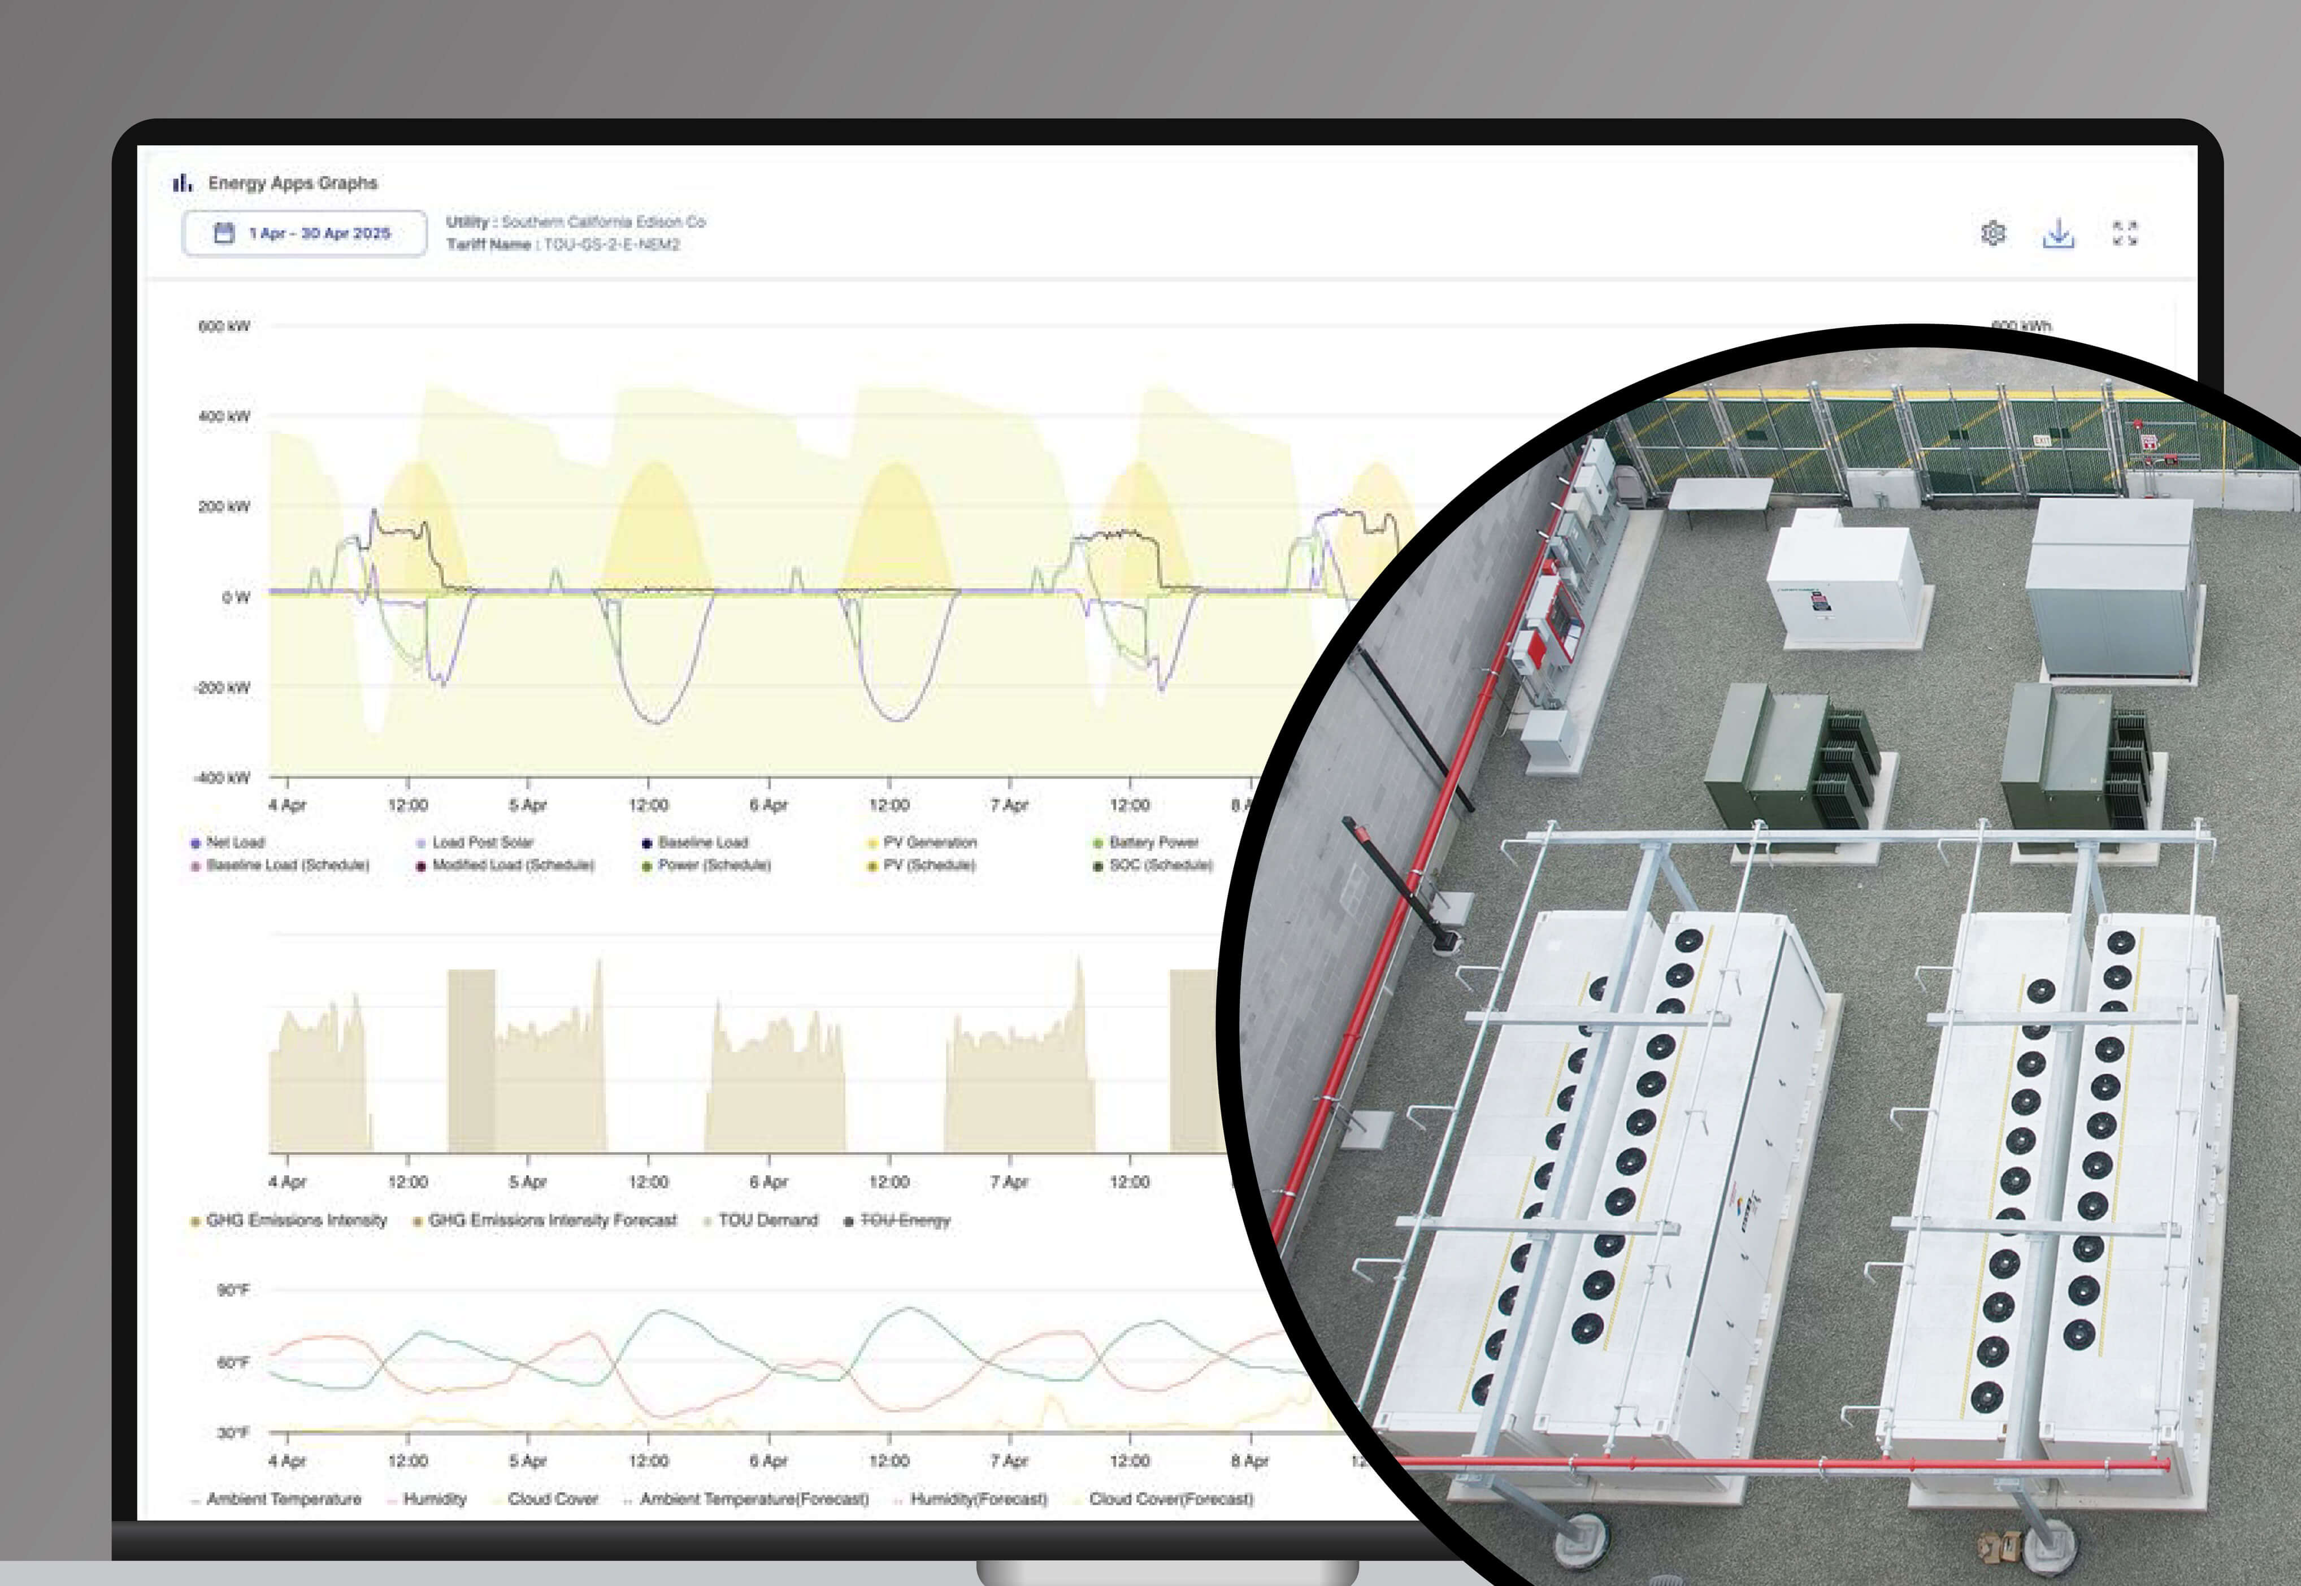2301x1586 pixels.
Task: Toggle the Humidity(Forecast) legend series
Action: coord(971,1498)
